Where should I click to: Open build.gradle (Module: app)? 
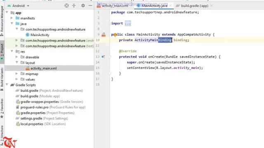pyautogui.click(x=40, y=96)
